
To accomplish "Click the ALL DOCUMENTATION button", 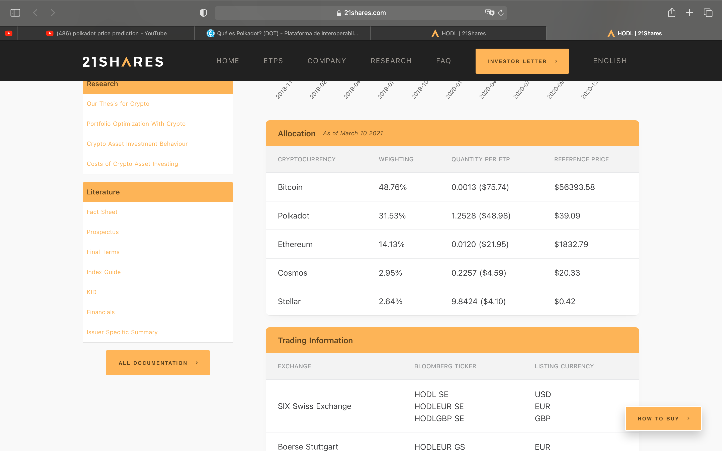I will pyautogui.click(x=158, y=363).
